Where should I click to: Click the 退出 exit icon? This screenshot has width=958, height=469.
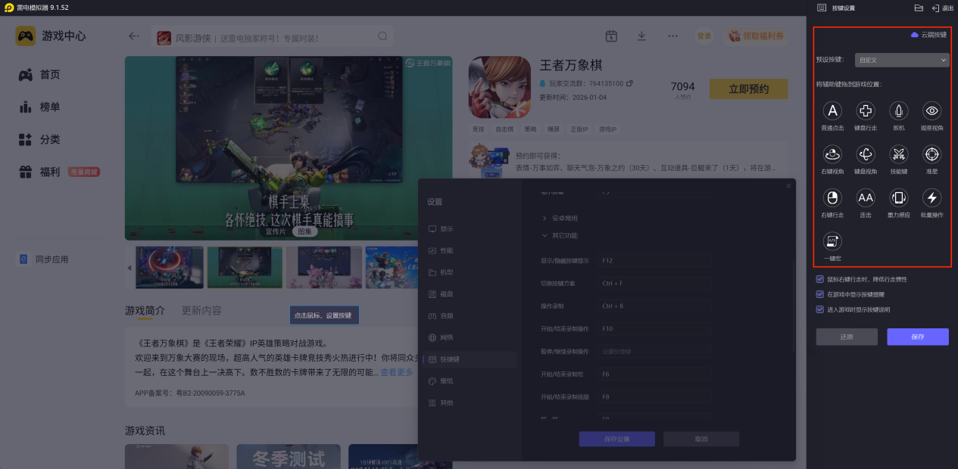pyautogui.click(x=936, y=8)
